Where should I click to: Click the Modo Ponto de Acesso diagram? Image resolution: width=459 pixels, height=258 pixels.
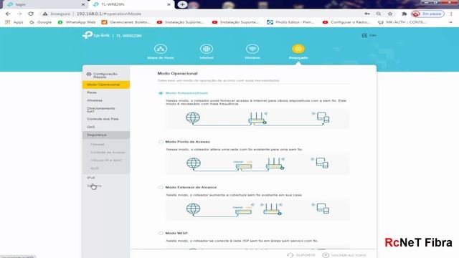[257, 164]
